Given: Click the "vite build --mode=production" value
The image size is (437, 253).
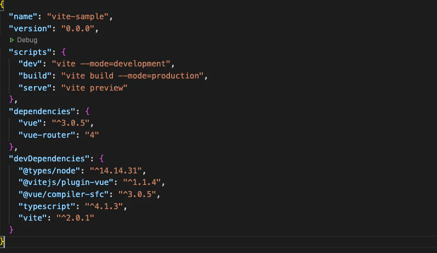Looking at the screenshot, I should pos(132,76).
